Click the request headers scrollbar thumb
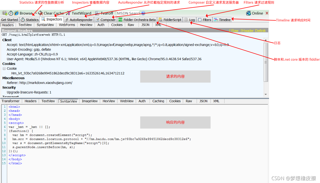This screenshot has height=183, width=320. point(266,62)
